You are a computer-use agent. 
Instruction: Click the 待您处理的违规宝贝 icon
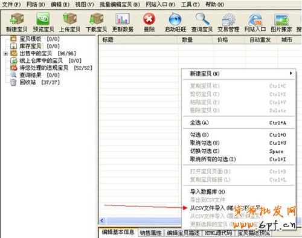pyautogui.click(x=14, y=68)
